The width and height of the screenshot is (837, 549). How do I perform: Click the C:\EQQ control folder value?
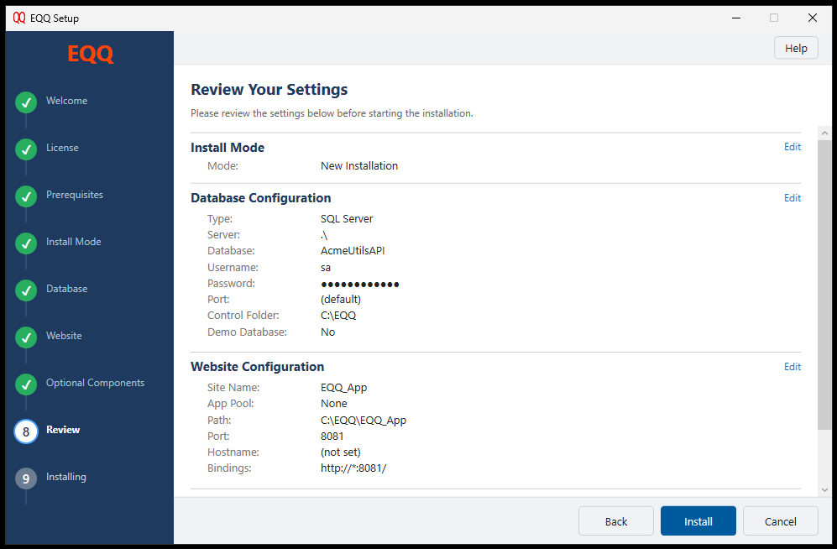338,316
